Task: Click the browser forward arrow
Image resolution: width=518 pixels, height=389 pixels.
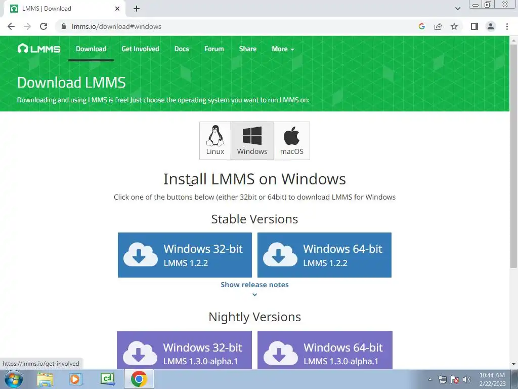Action: (27, 26)
